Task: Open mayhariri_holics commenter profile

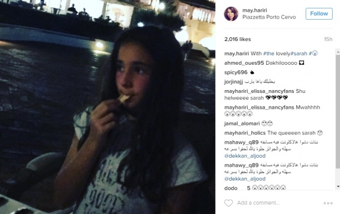Action: pyautogui.click(x=245, y=133)
